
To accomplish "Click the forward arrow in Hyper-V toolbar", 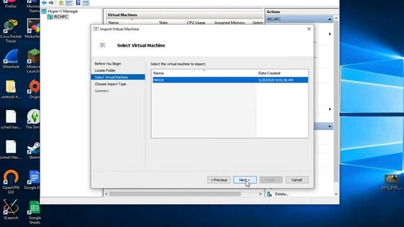I will 51,3.
